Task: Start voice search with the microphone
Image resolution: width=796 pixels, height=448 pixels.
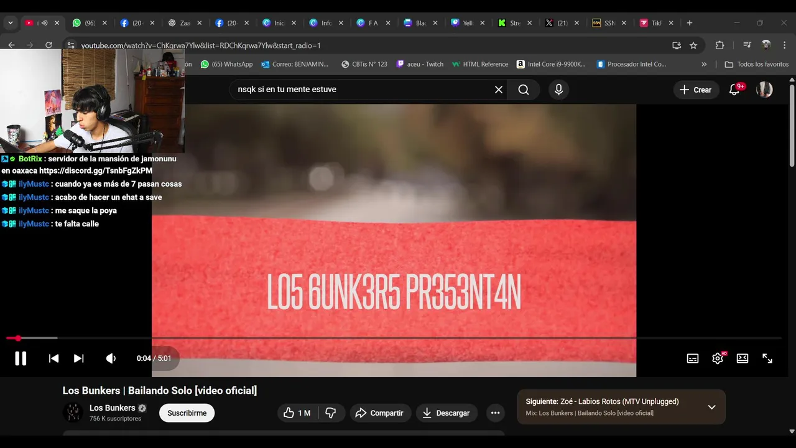Action: [558, 90]
